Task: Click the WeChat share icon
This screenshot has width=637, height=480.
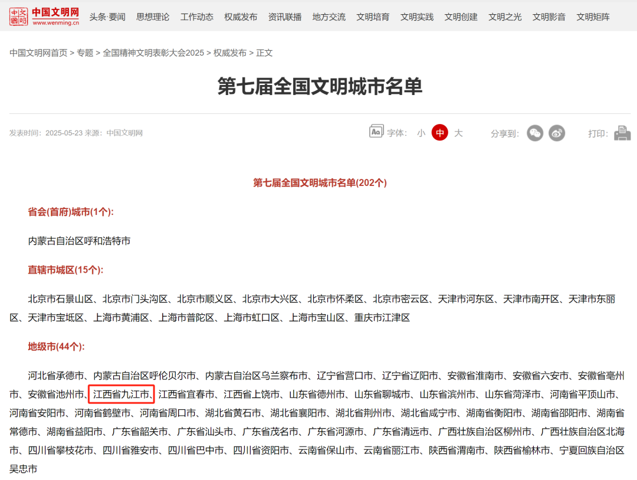Action: pos(535,133)
